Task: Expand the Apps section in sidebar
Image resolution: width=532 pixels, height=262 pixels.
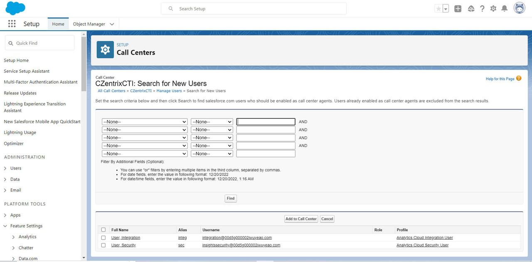Action: coord(5,215)
